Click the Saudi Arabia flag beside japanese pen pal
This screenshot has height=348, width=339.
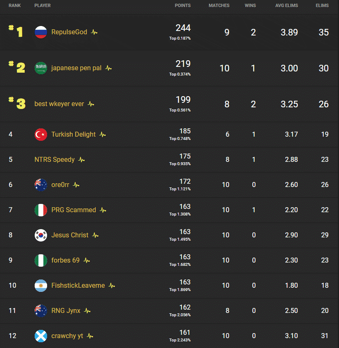click(x=40, y=69)
